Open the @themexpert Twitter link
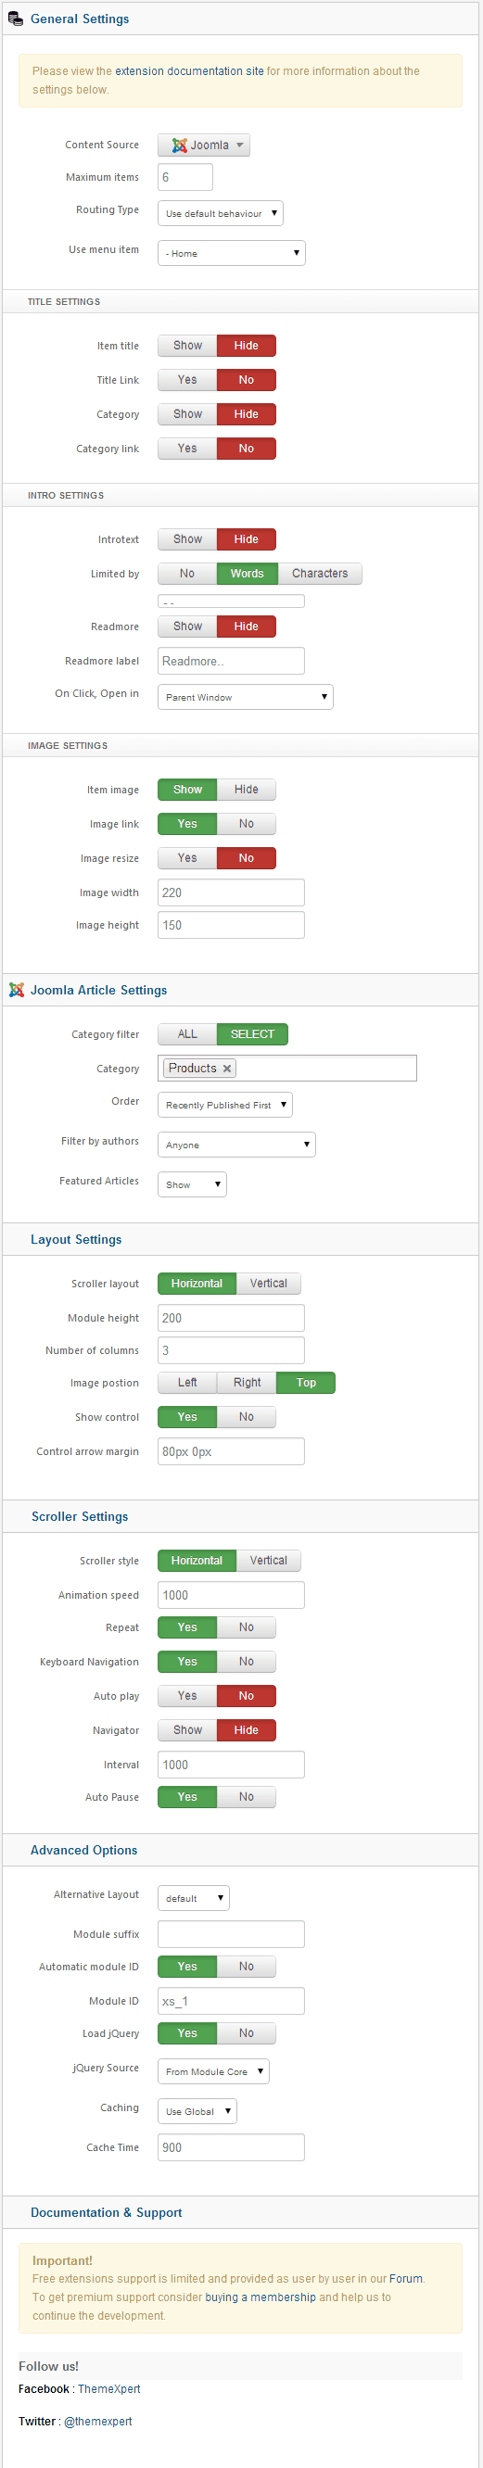 97,2421
